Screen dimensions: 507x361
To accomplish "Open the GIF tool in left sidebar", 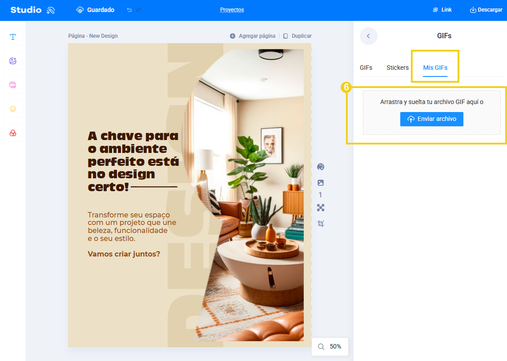I will coord(13,85).
